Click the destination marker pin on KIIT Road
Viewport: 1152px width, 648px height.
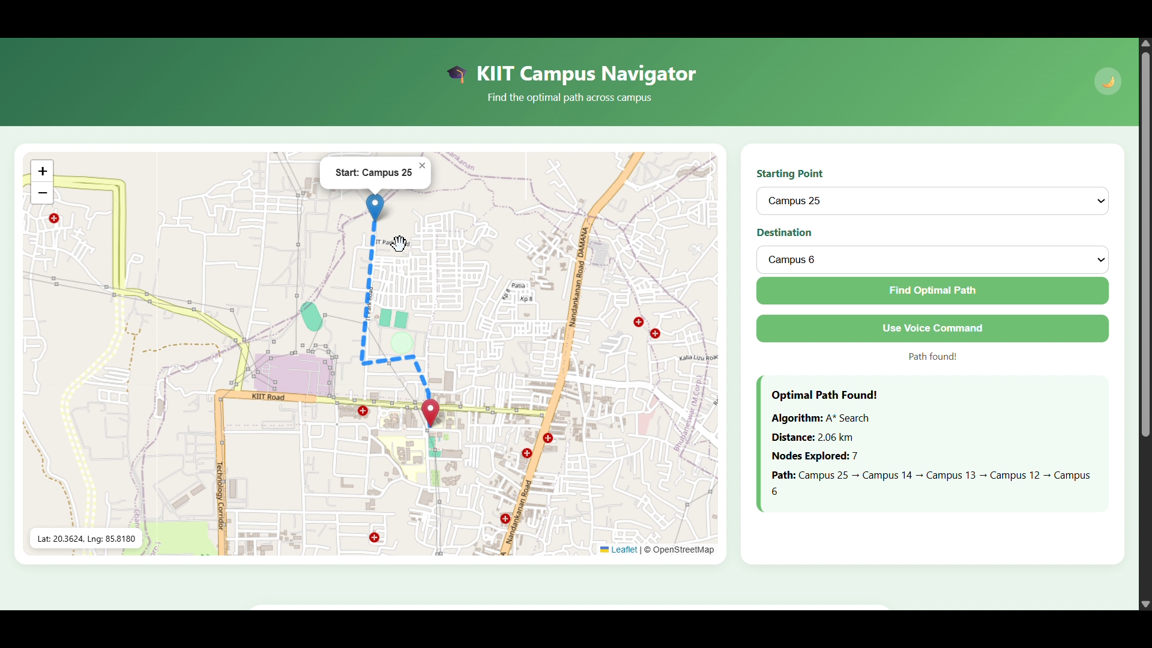coord(430,411)
